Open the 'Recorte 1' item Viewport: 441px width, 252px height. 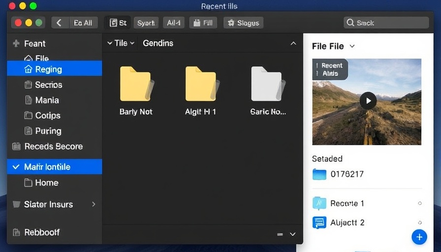(367, 203)
